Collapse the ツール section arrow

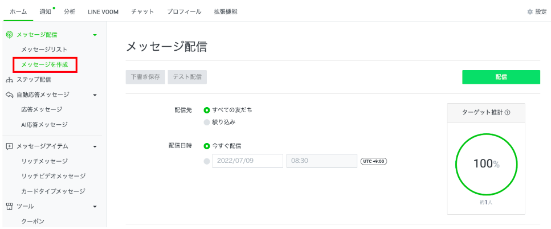95,207
